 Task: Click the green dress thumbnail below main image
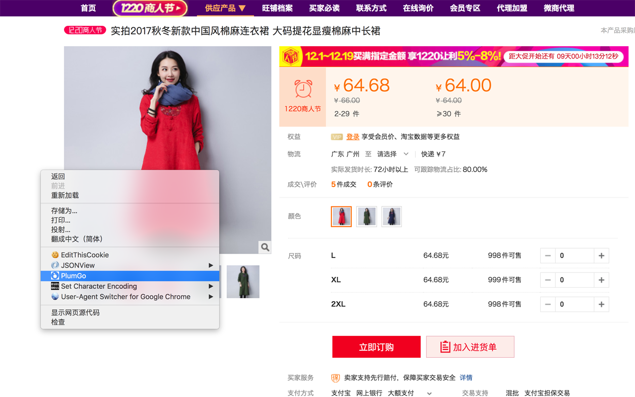click(x=243, y=281)
